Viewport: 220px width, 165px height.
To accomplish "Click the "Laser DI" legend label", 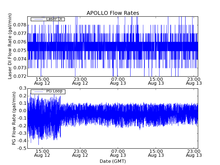I will 54,19.
